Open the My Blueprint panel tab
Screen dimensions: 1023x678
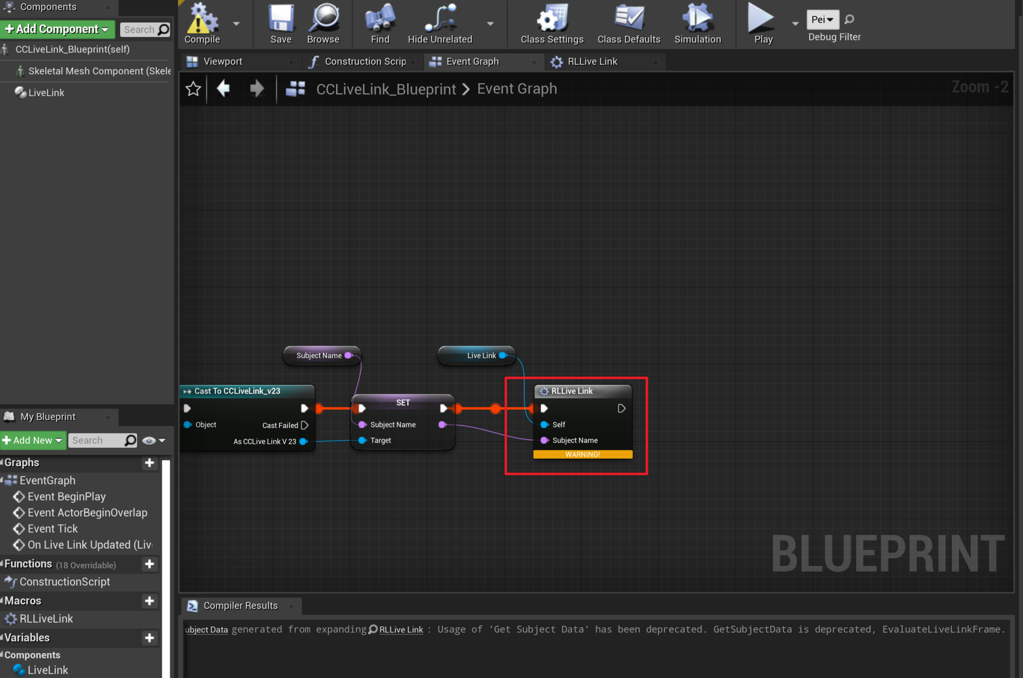[x=48, y=417]
